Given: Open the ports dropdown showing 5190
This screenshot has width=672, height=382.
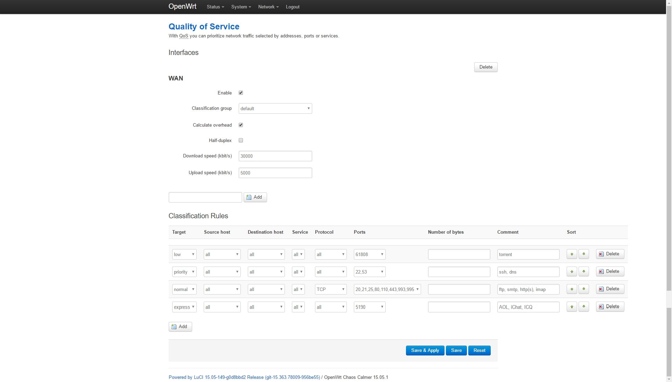Looking at the screenshot, I should pyautogui.click(x=370, y=307).
